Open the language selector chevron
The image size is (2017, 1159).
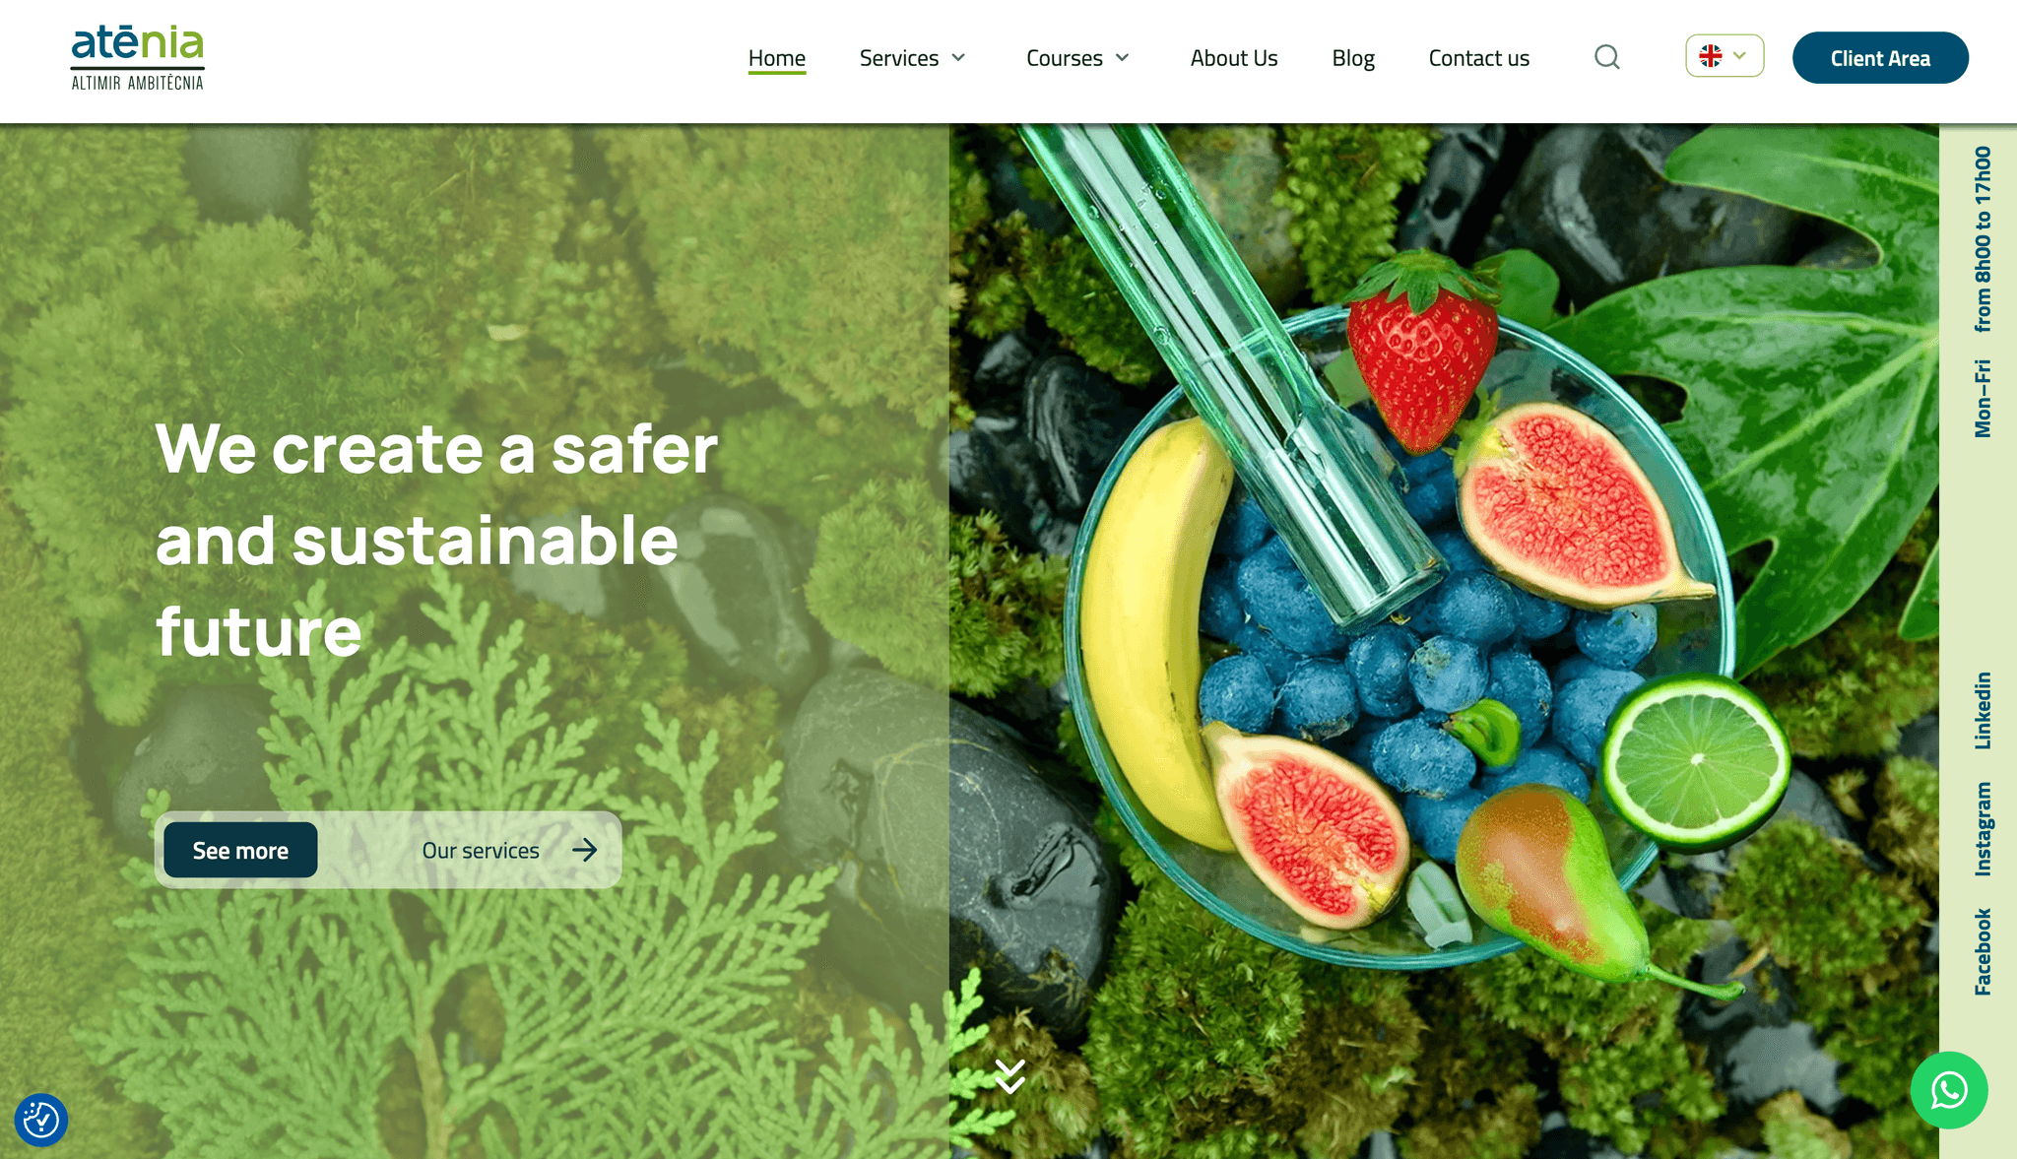[x=1740, y=56]
